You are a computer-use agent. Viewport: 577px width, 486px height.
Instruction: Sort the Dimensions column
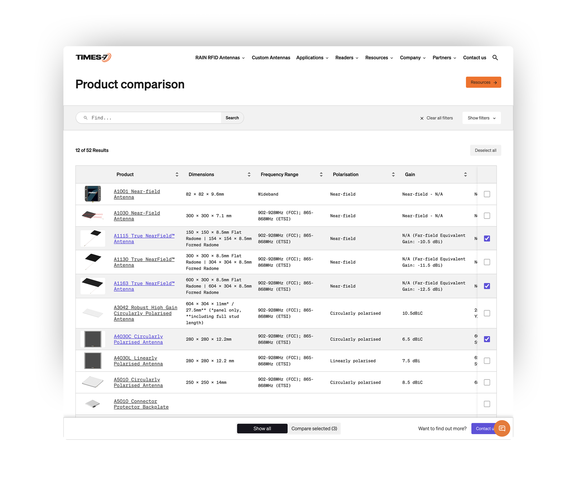coord(249,174)
